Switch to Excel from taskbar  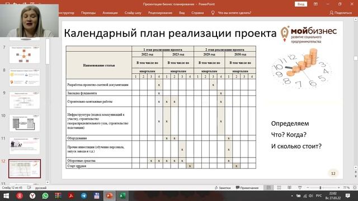(123, 196)
